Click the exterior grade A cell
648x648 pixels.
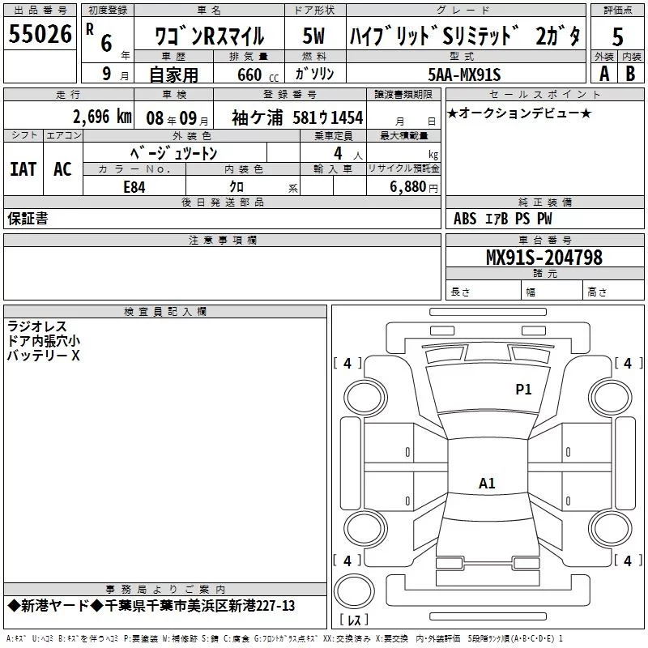[603, 74]
